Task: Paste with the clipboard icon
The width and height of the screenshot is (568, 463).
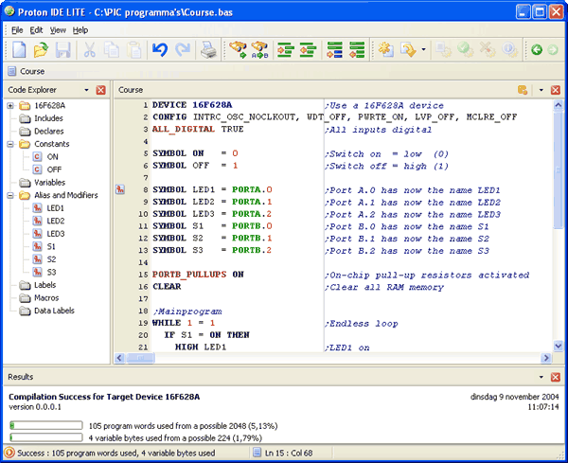Action: point(134,49)
